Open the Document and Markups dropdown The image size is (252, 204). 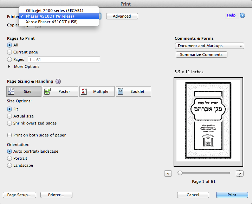point(209,46)
